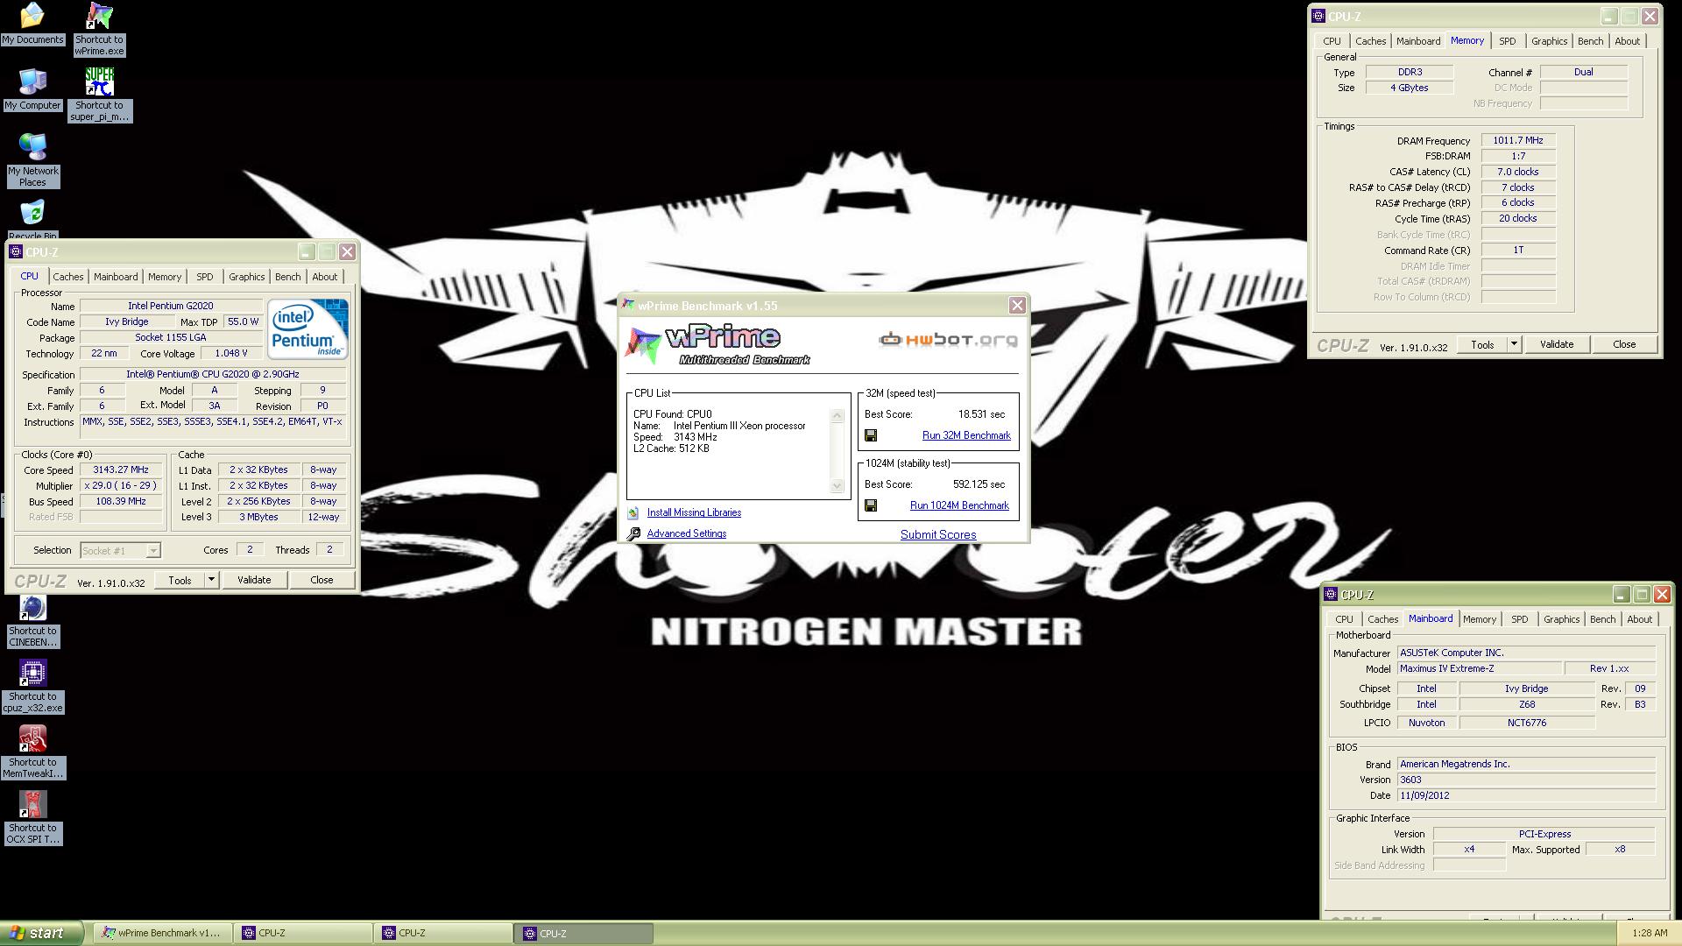Activate the first CPU-Z taskbar button
This screenshot has width=1682, height=946.
(302, 933)
